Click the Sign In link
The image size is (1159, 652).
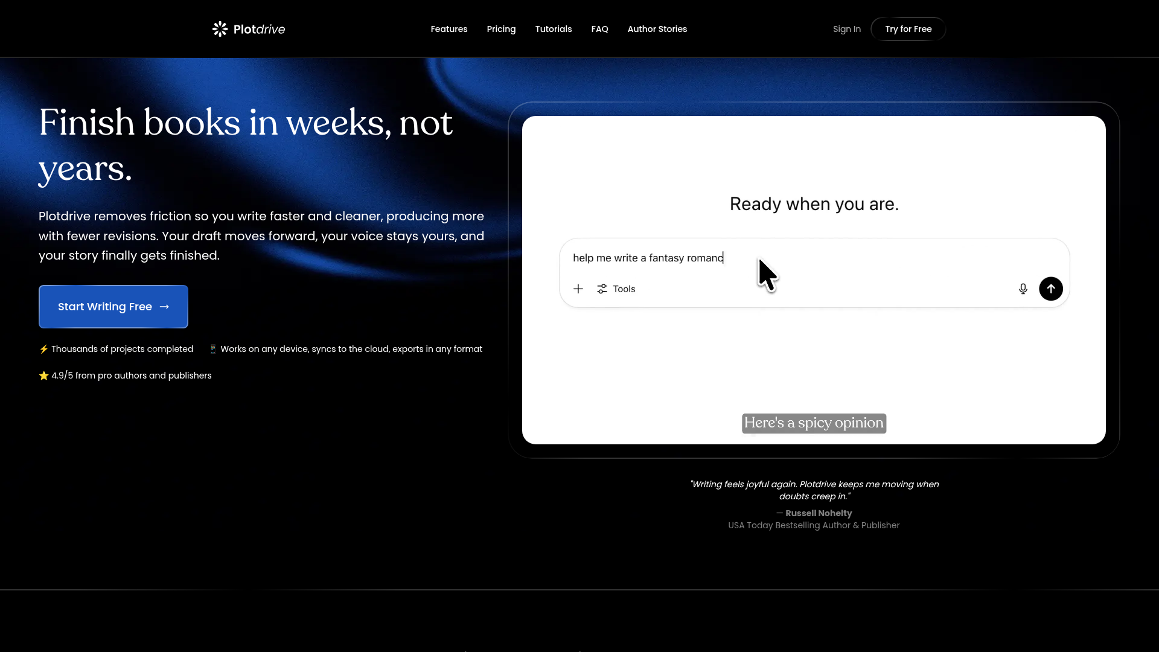846,29
